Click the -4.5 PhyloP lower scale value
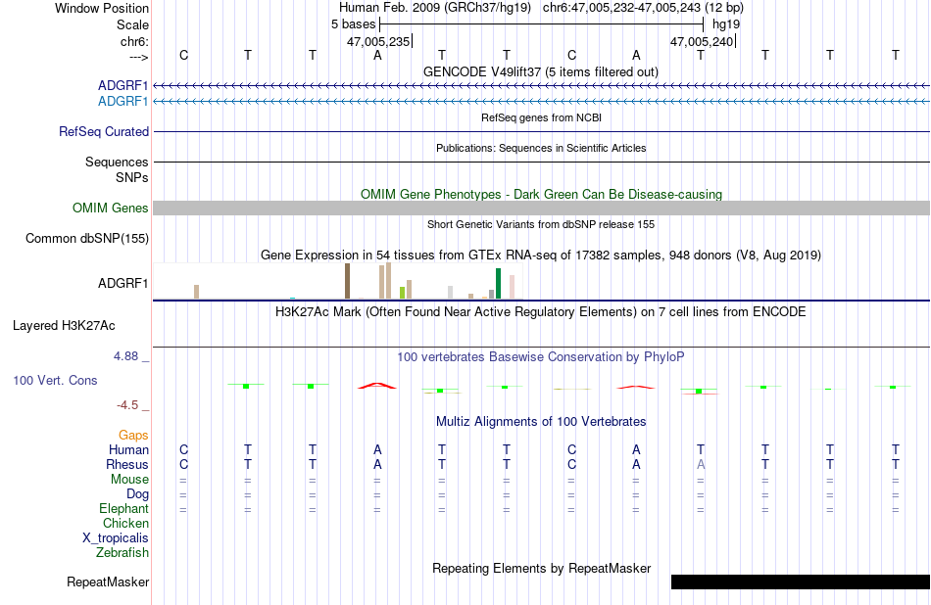This screenshot has height=605, width=931. pos(127,405)
